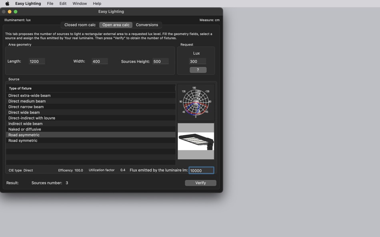Click the question mark help button
The width and height of the screenshot is (380, 237).
[198, 70]
